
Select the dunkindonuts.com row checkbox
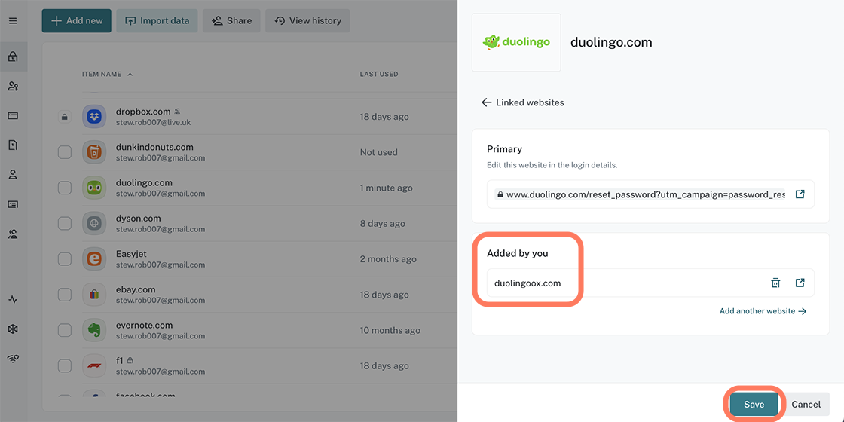65,152
